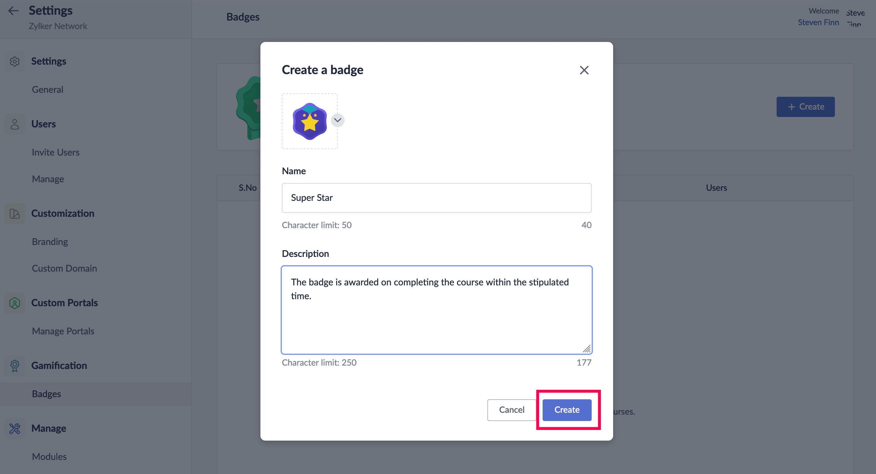The width and height of the screenshot is (876, 474).
Task: Go to Invite Users in the sidebar
Action: pyautogui.click(x=56, y=152)
